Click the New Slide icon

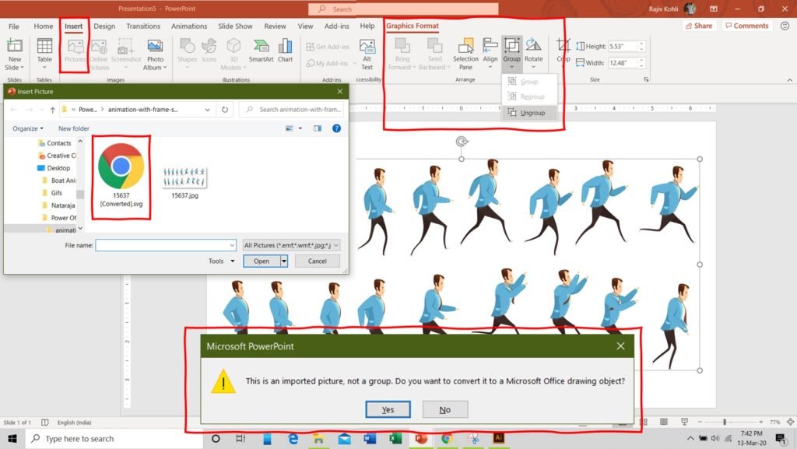14,46
